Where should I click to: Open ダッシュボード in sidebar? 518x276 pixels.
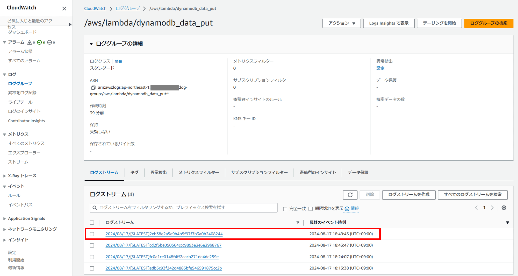(22, 32)
